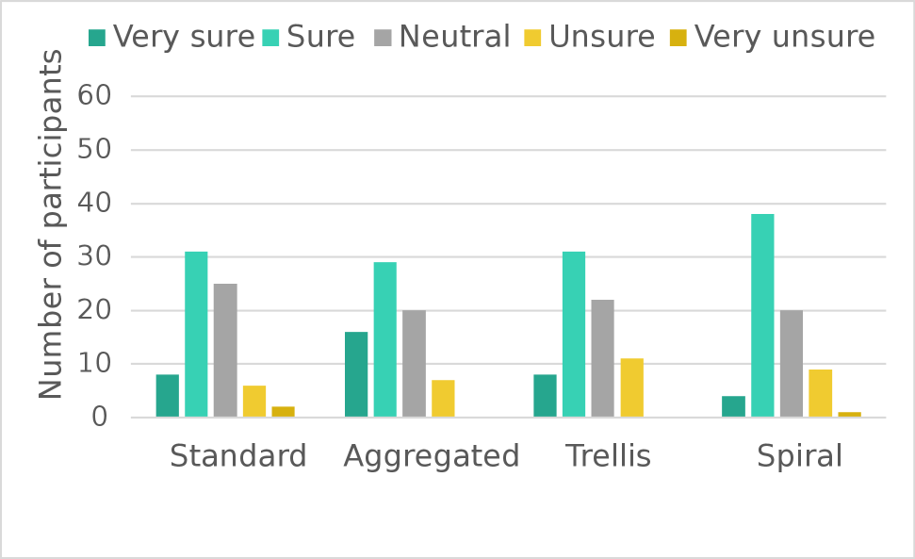Click the Unsure legend yellow swatch

click(532, 38)
